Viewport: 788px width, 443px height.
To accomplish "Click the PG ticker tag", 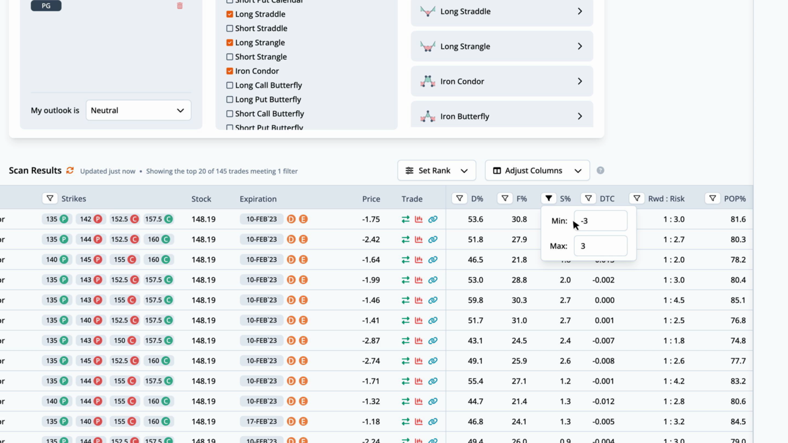I will [x=46, y=6].
